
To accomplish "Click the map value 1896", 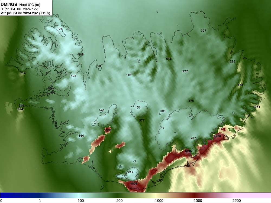I will [188, 151].
